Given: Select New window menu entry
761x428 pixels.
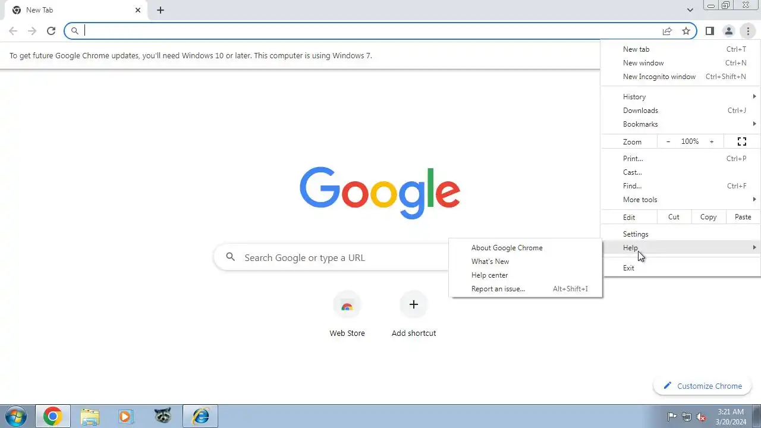Looking at the screenshot, I should pyautogui.click(x=681, y=63).
